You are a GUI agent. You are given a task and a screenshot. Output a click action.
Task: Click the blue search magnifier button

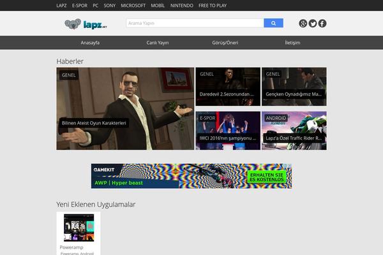[x=273, y=23]
